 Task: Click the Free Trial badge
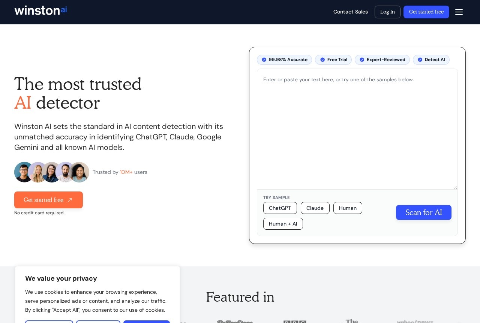coord(333,60)
